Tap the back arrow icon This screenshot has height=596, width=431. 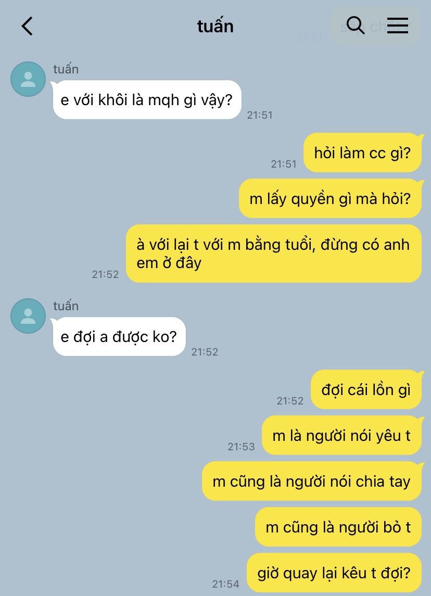pyautogui.click(x=27, y=26)
